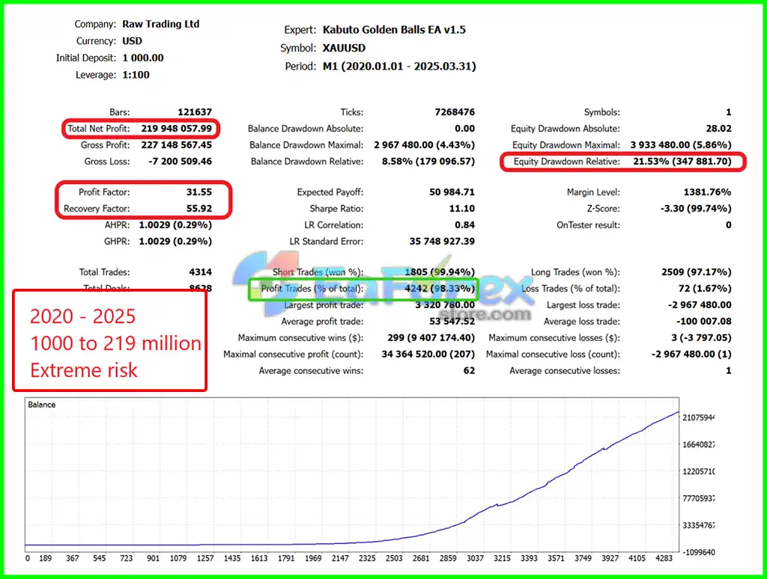The height and width of the screenshot is (579, 767).
Task: Click the expected payoff value "50 984.71"
Action: coord(452,192)
